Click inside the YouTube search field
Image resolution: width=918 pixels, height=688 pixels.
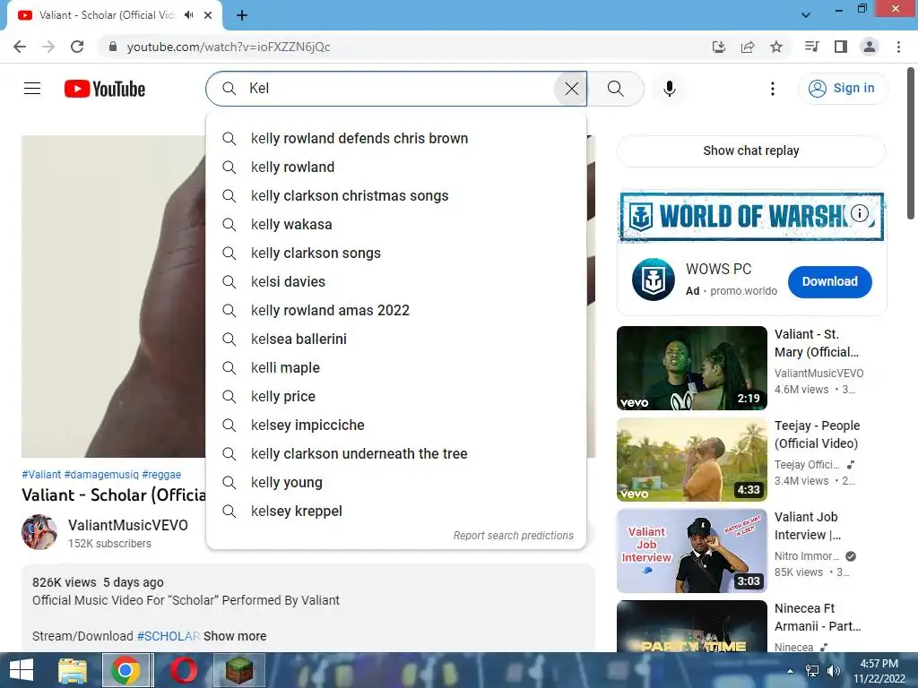tap(398, 89)
